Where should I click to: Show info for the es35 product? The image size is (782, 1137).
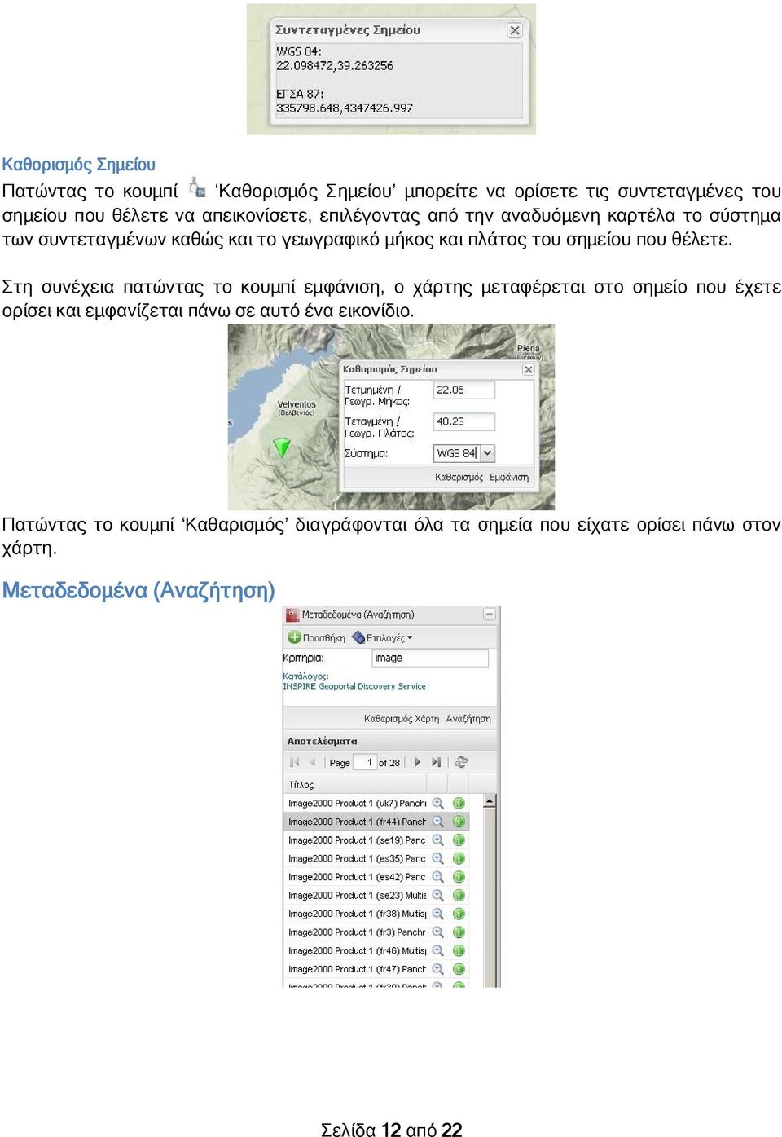[459, 858]
